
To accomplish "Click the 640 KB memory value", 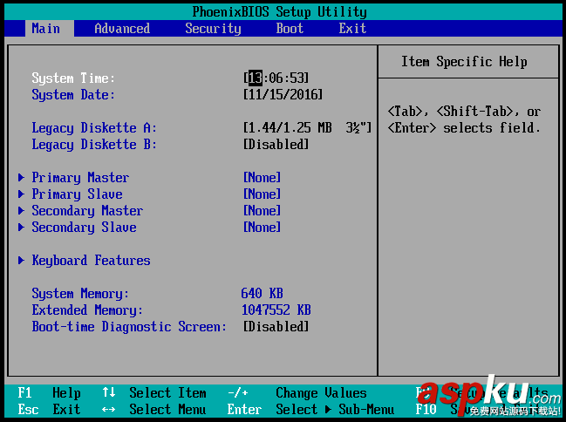I will click(262, 294).
